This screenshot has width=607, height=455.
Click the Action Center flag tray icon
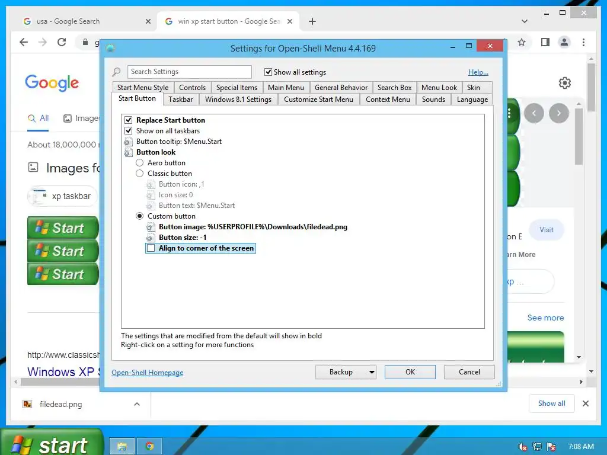click(551, 447)
